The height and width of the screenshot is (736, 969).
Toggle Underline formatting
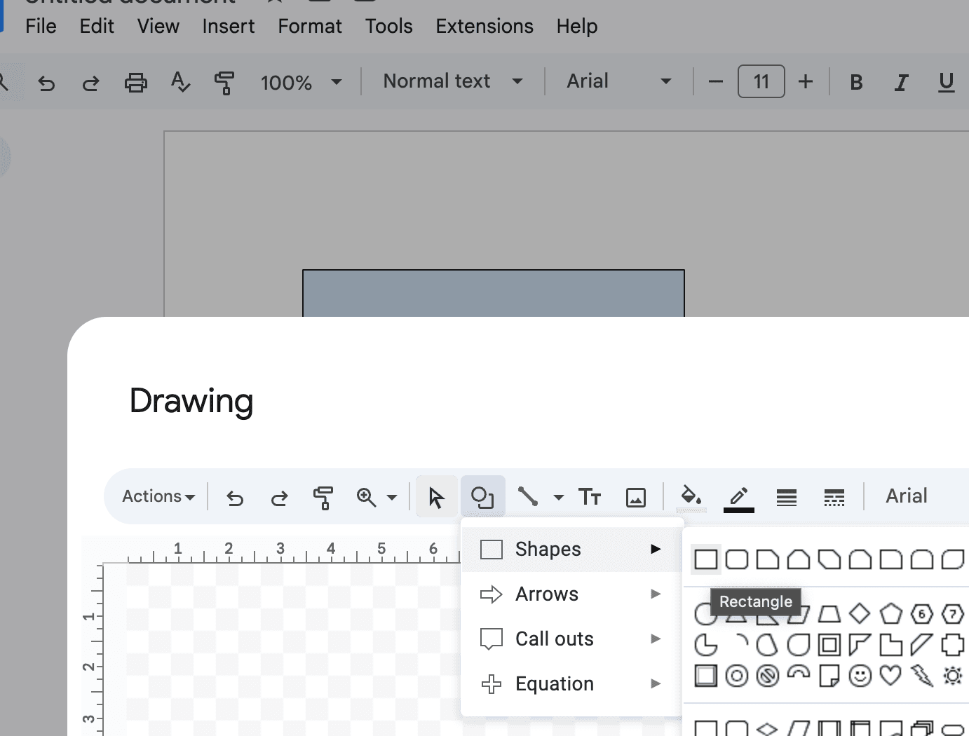946,83
